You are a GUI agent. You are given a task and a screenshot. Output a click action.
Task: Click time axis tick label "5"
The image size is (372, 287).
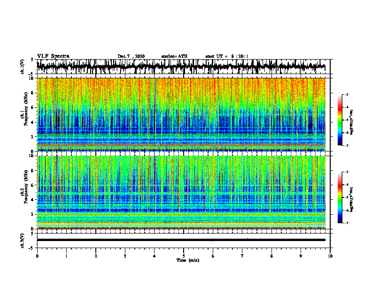(x=184, y=256)
